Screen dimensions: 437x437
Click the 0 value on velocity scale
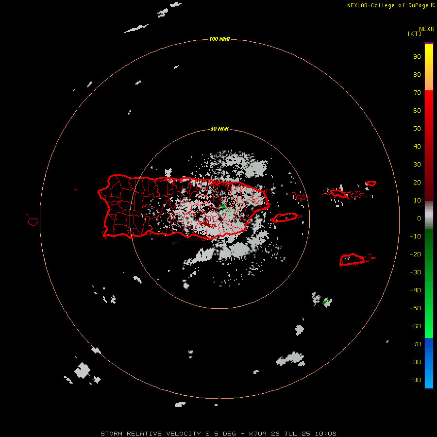click(419, 218)
